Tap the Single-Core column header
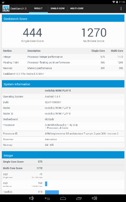Viewport: 126px width, 202px height. 98,51
